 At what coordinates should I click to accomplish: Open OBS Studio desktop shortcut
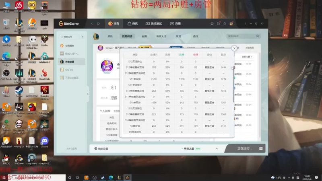[6, 75]
